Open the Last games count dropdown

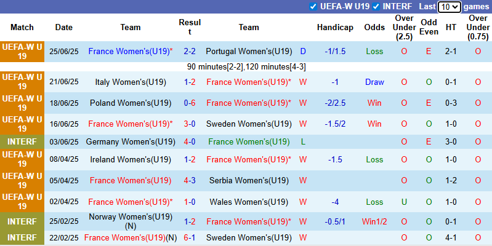pos(449,7)
